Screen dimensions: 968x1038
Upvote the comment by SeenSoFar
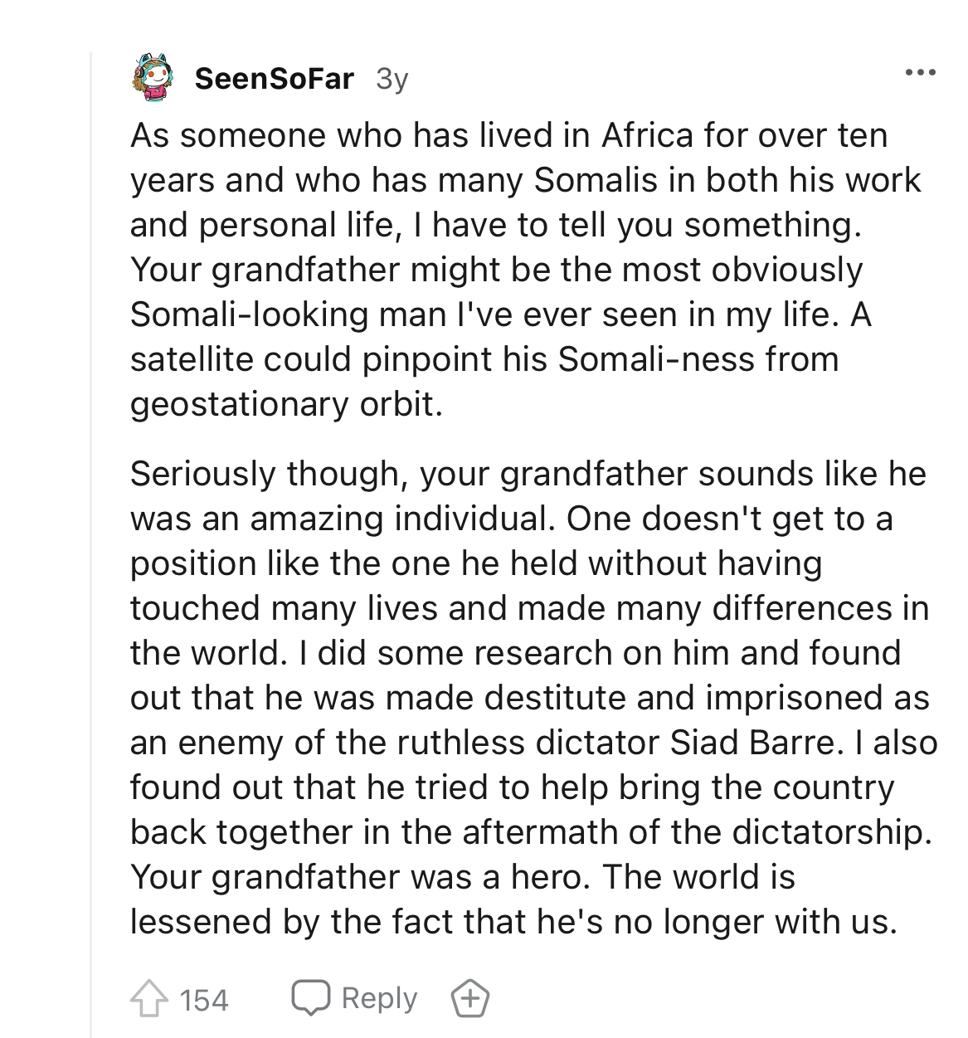click(x=145, y=998)
